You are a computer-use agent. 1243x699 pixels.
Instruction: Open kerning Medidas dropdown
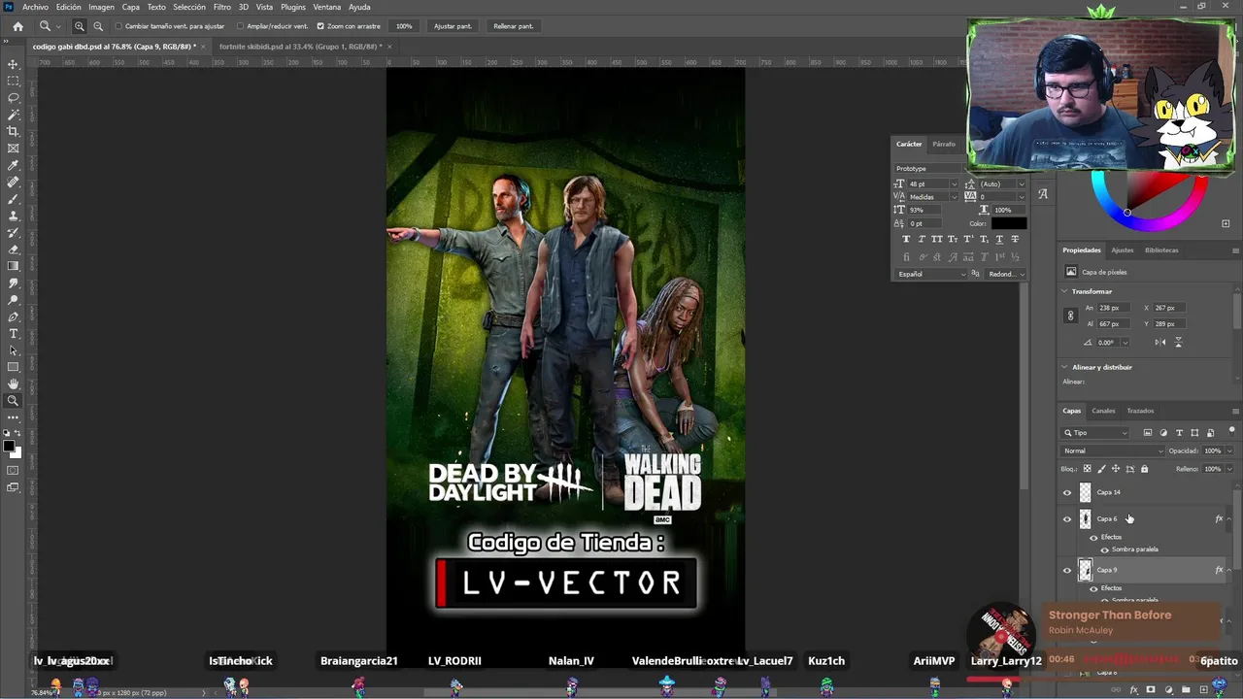[954, 197]
